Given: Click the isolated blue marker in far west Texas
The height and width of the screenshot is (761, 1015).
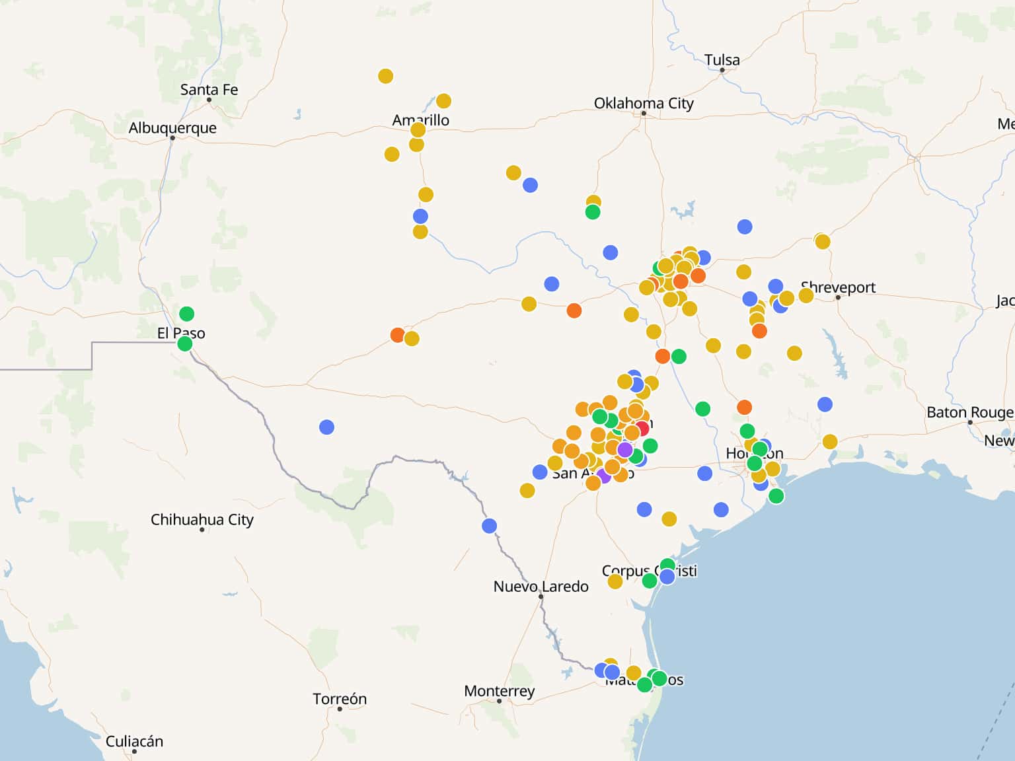Looking at the screenshot, I should tap(326, 427).
